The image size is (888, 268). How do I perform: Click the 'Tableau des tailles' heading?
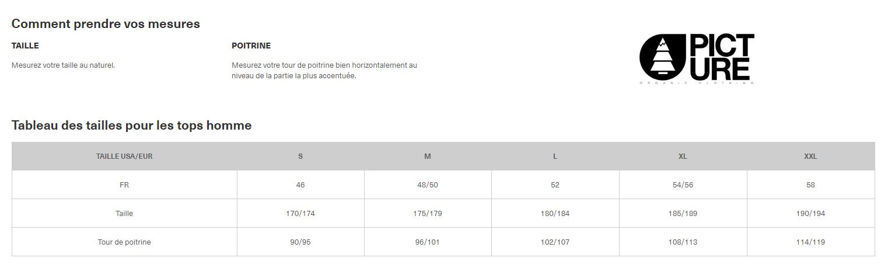point(131,125)
